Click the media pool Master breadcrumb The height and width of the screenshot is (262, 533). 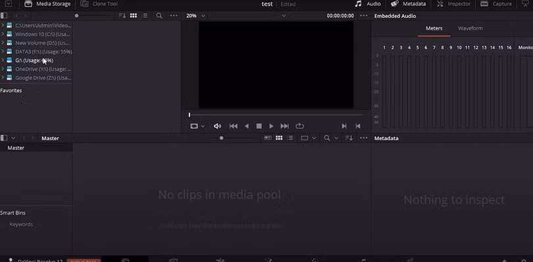pos(50,138)
